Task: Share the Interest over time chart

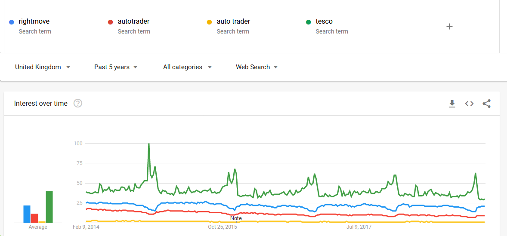Action: tap(486, 104)
